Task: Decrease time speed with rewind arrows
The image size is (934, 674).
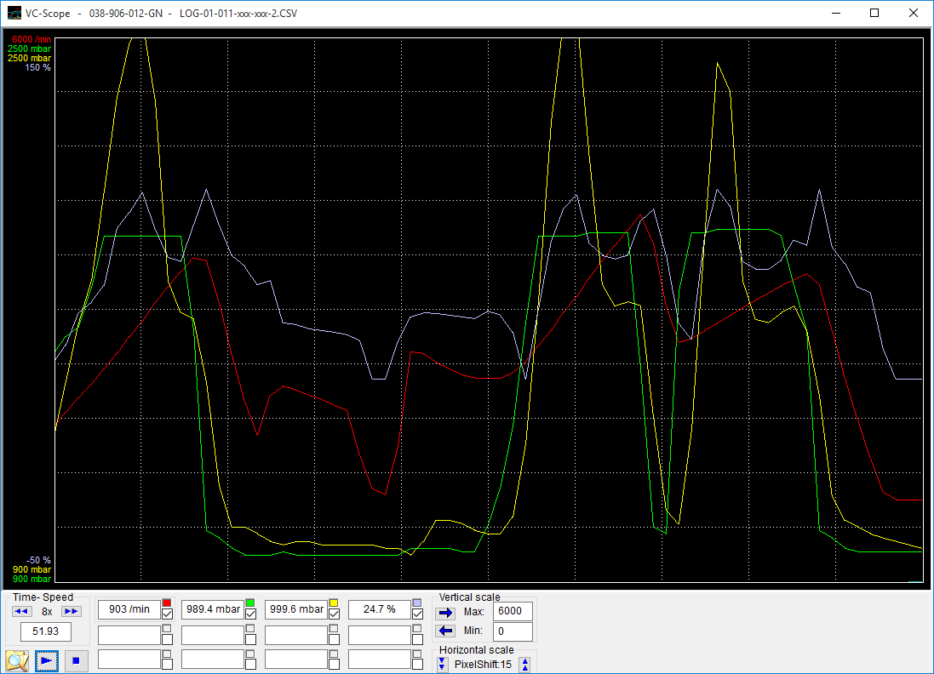Action: [x=22, y=611]
